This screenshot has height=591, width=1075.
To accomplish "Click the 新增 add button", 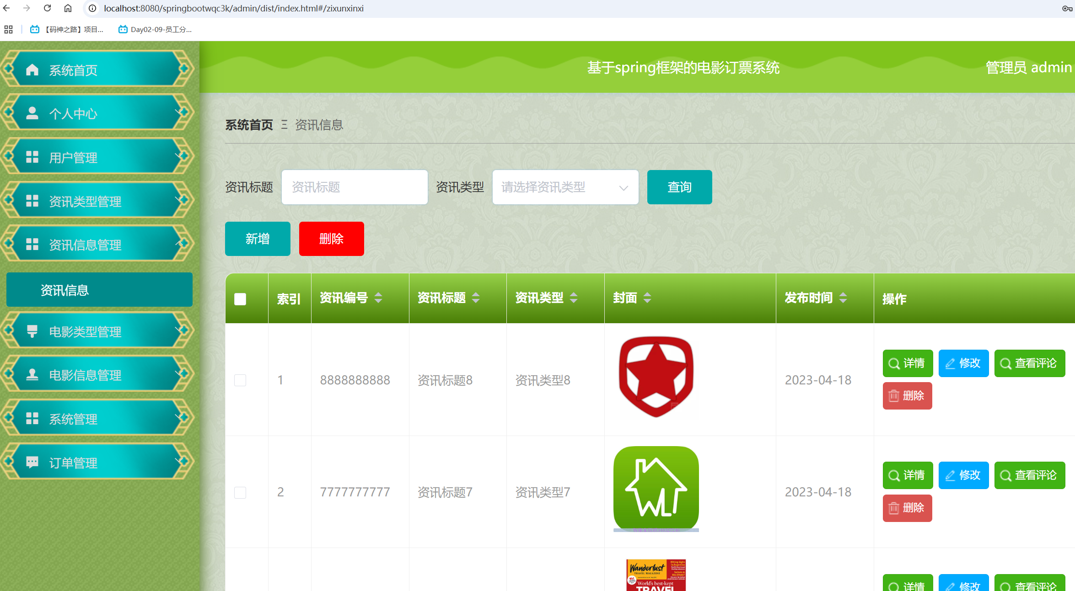I will pos(258,239).
